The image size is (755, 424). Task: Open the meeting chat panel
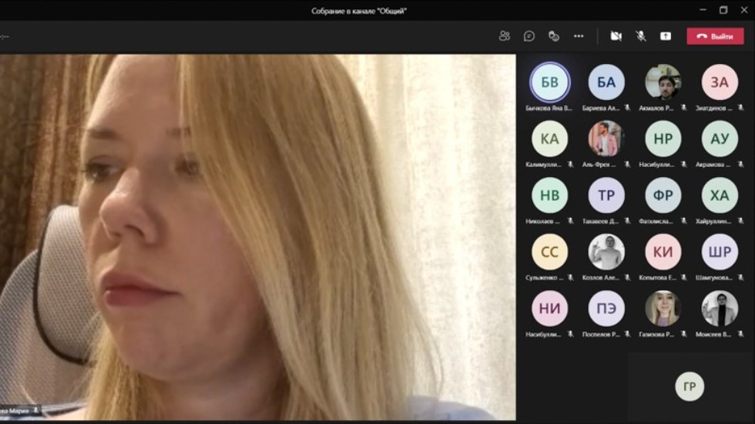point(529,36)
